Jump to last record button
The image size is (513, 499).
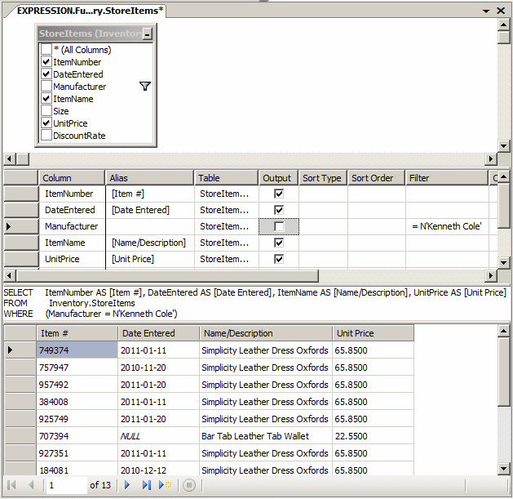(x=147, y=485)
